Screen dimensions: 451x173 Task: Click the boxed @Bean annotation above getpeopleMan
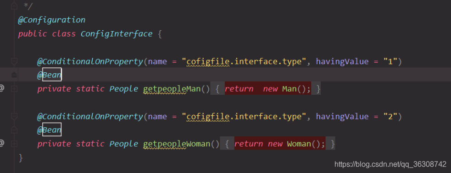[50, 75]
